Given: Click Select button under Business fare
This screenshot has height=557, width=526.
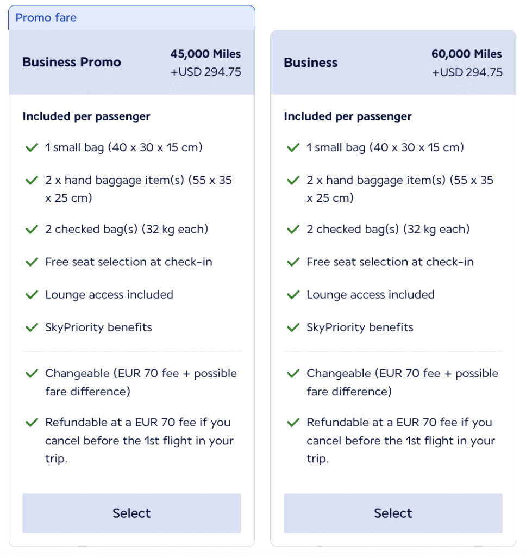Looking at the screenshot, I should tap(393, 513).
